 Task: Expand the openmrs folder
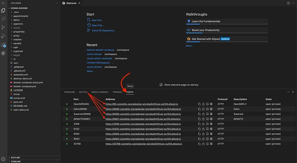(18, 24)
